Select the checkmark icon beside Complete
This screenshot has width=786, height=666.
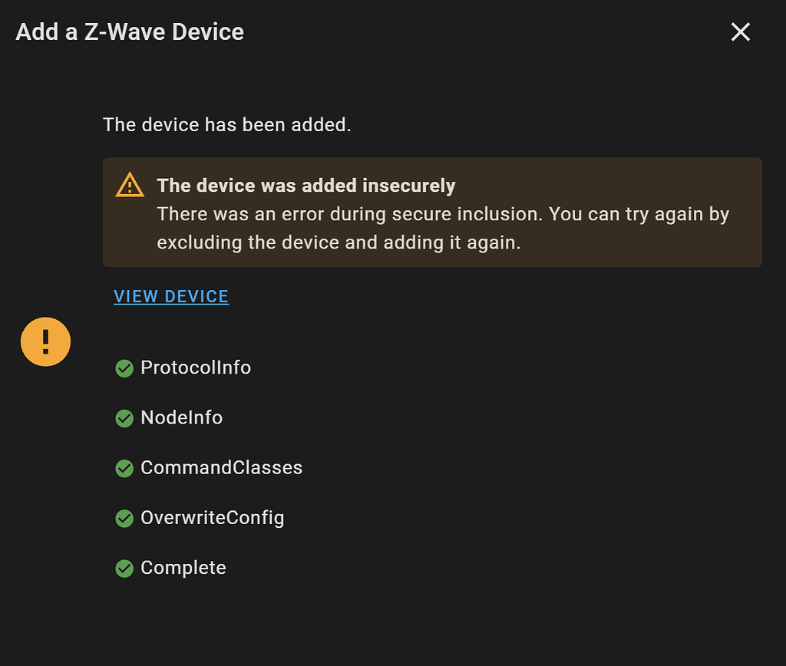pyautogui.click(x=124, y=568)
